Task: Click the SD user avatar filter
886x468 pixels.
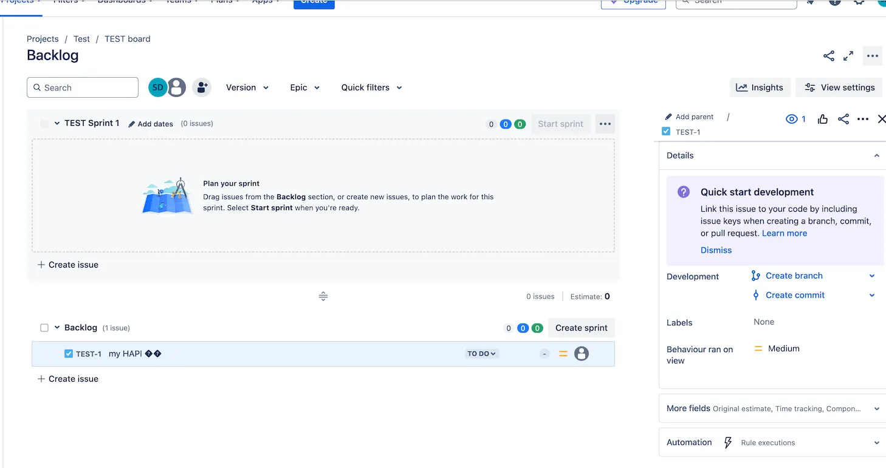Action: tap(157, 87)
